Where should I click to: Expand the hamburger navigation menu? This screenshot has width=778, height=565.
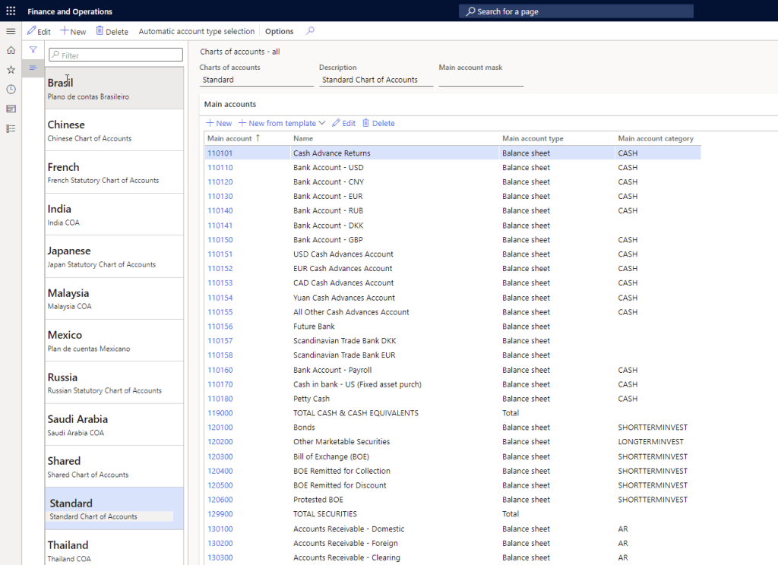pos(11,31)
